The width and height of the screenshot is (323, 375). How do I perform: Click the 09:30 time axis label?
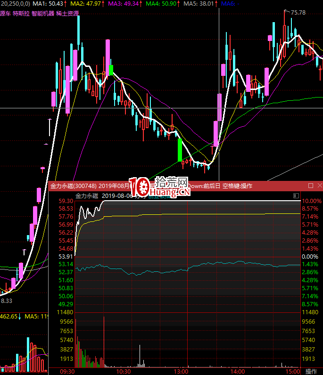pos(67,371)
